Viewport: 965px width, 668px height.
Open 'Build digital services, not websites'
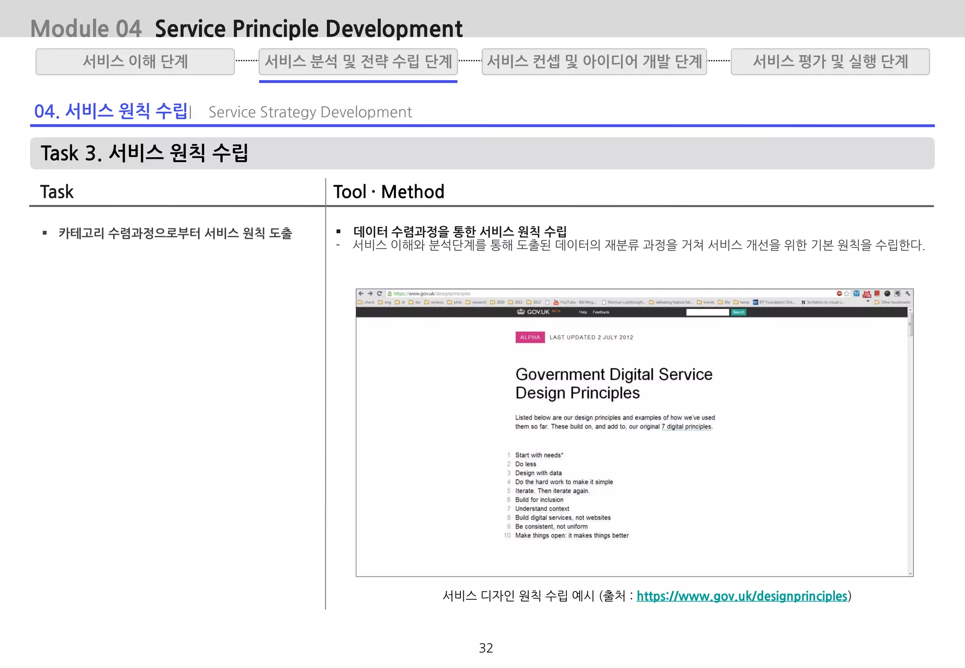click(563, 518)
